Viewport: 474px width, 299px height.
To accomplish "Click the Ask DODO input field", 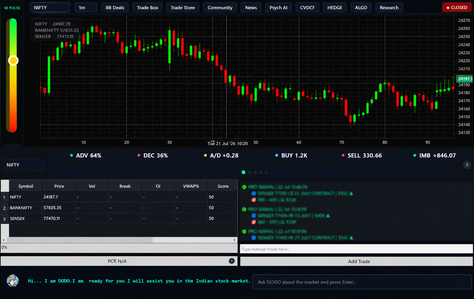I will point(362,282).
